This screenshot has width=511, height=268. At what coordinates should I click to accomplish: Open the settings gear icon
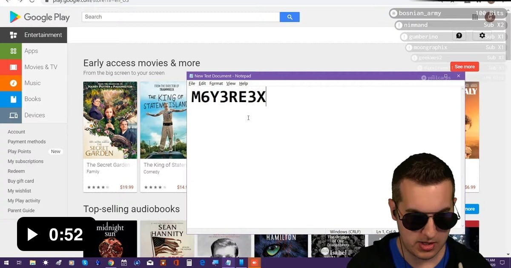click(x=482, y=36)
